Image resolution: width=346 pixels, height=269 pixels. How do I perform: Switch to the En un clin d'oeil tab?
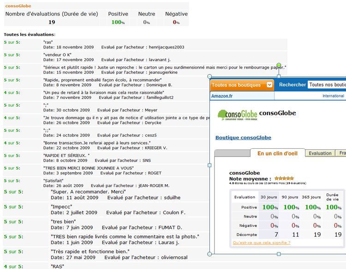(277, 153)
